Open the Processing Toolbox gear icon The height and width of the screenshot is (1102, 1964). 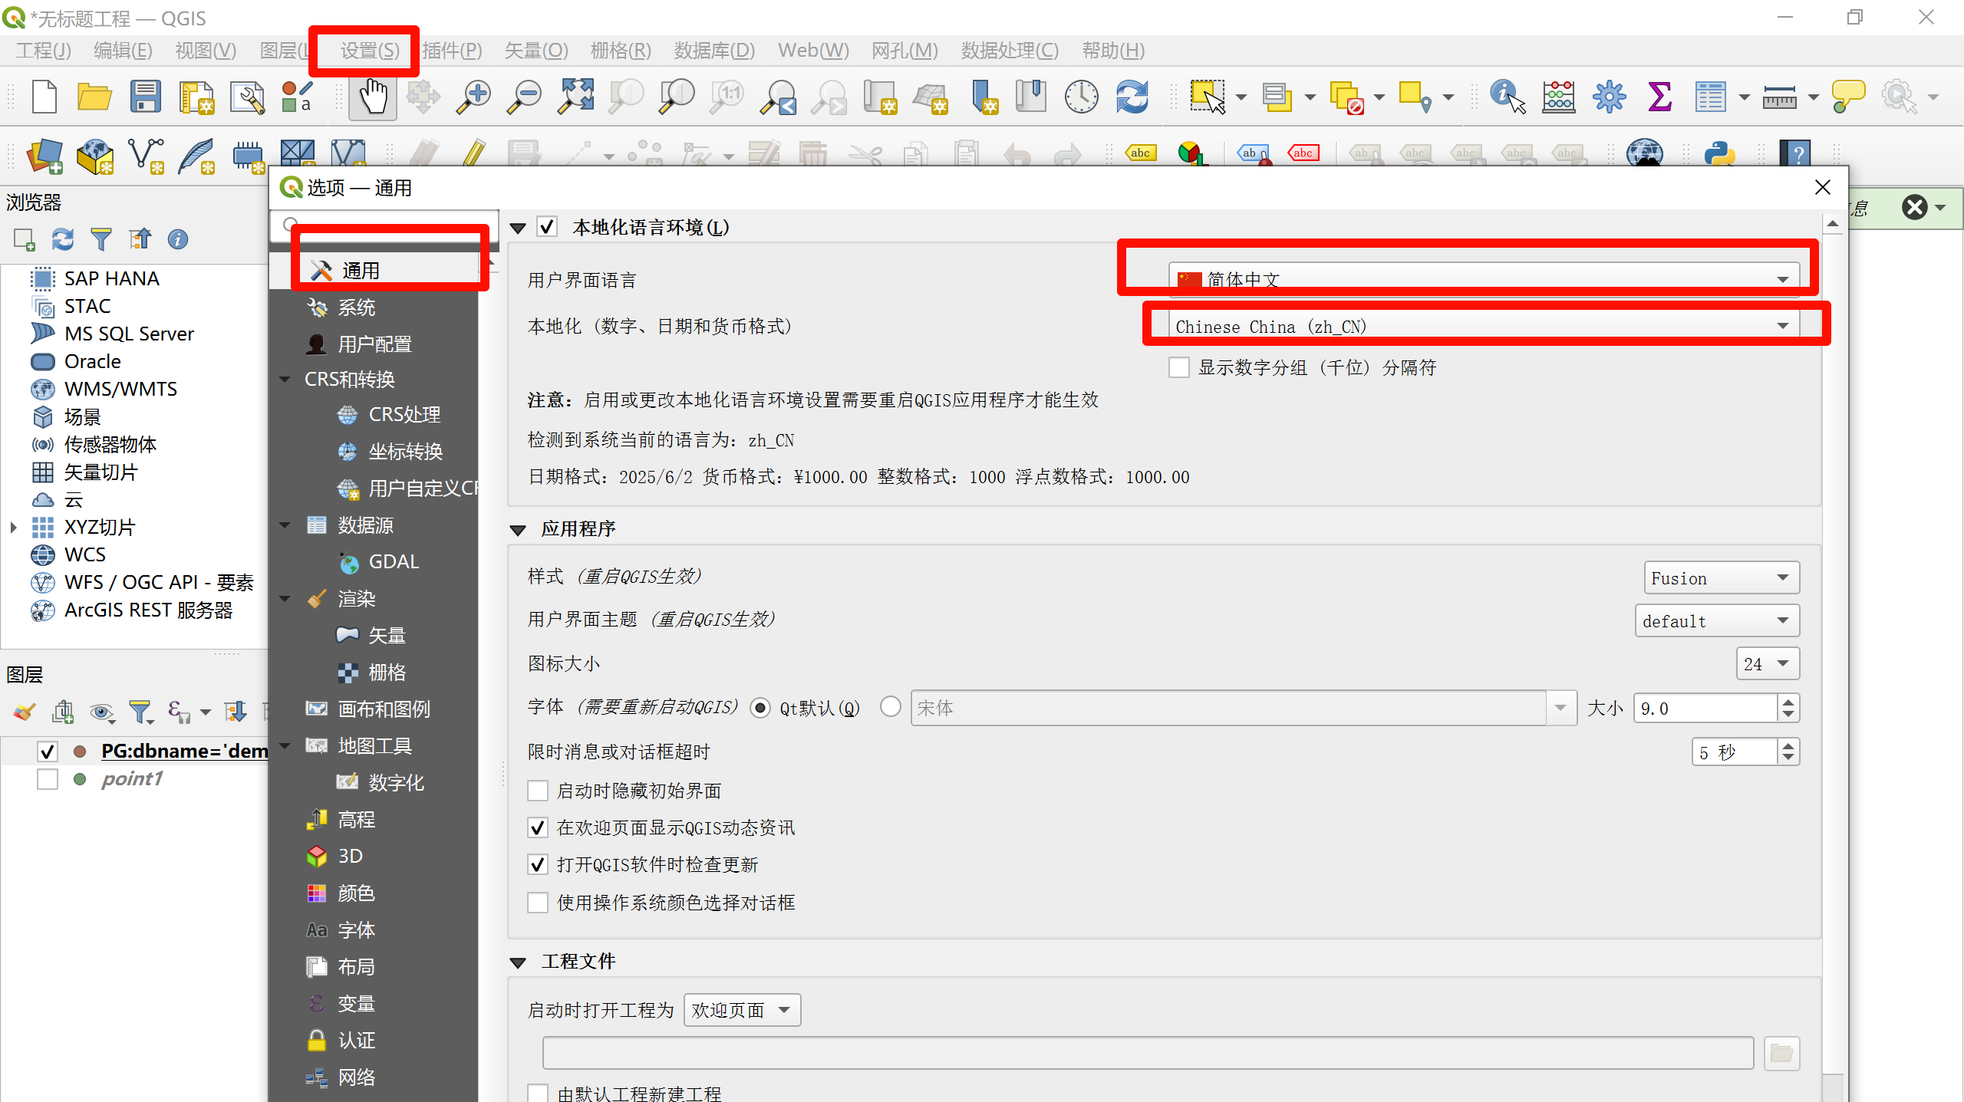[1609, 97]
